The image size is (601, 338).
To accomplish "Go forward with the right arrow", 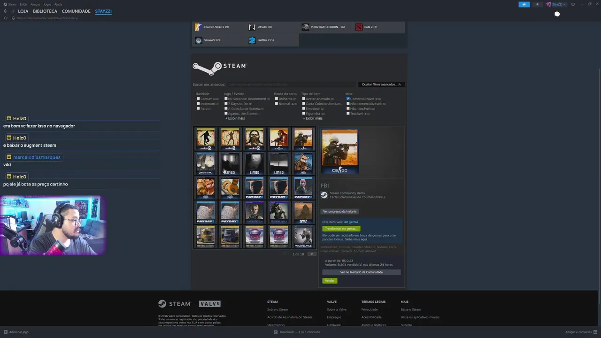I will 13,11.
